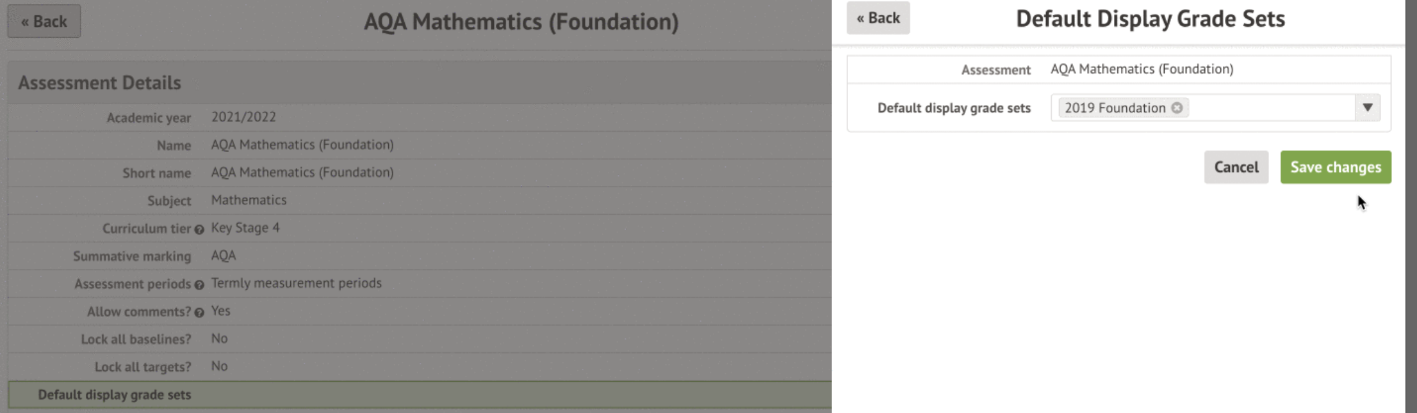The width and height of the screenshot is (1417, 413).
Task: Click the Save changes button
Action: click(x=1335, y=168)
